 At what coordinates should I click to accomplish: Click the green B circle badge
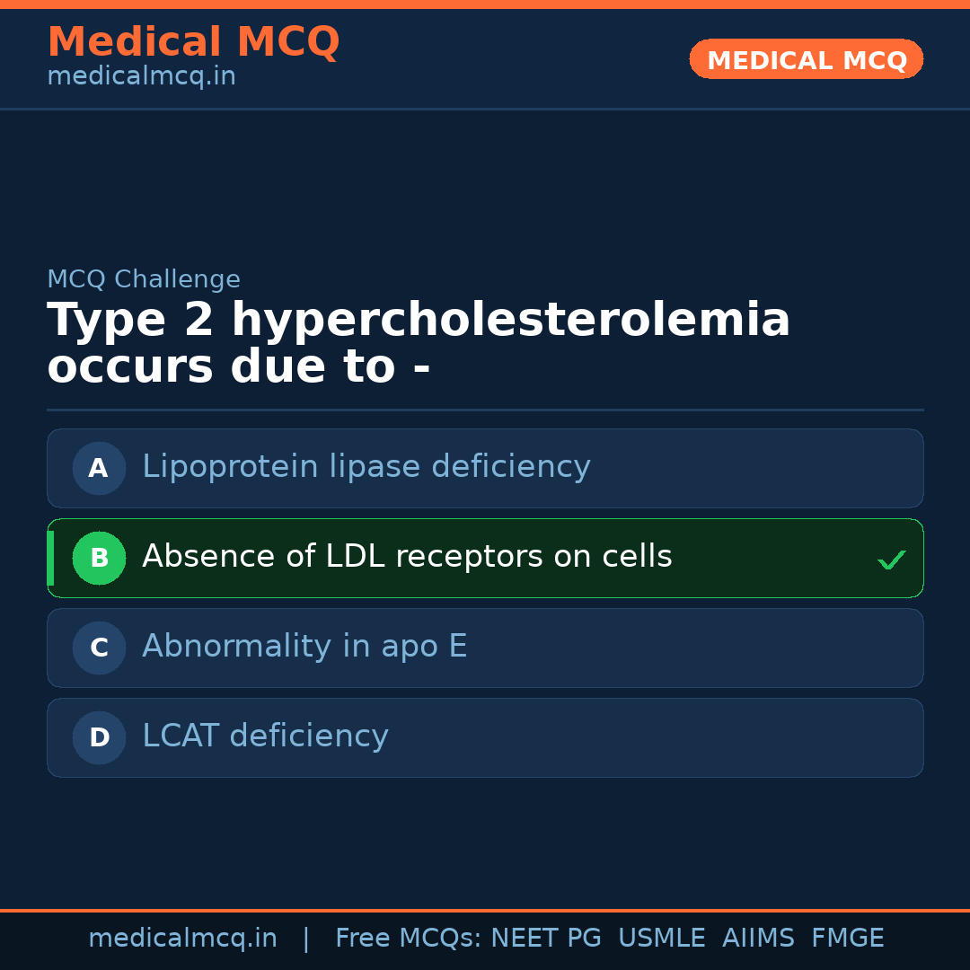[x=99, y=558]
